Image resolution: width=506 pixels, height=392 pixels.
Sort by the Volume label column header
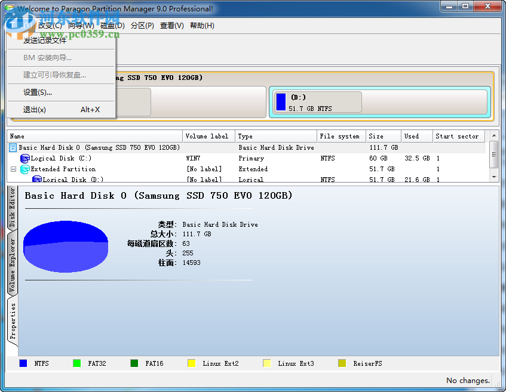click(208, 137)
